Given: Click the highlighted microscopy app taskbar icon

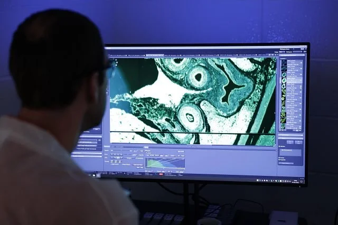Looking at the screenshot, I should (x=98, y=175).
